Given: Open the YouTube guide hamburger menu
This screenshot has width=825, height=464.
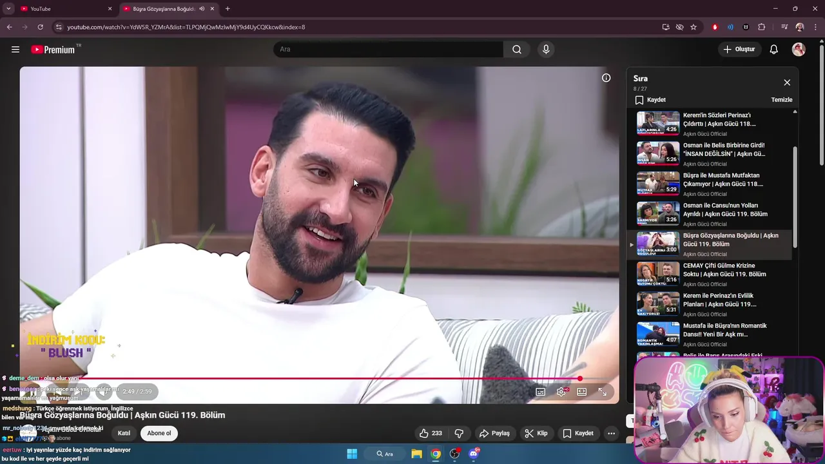Looking at the screenshot, I should [x=15, y=50].
